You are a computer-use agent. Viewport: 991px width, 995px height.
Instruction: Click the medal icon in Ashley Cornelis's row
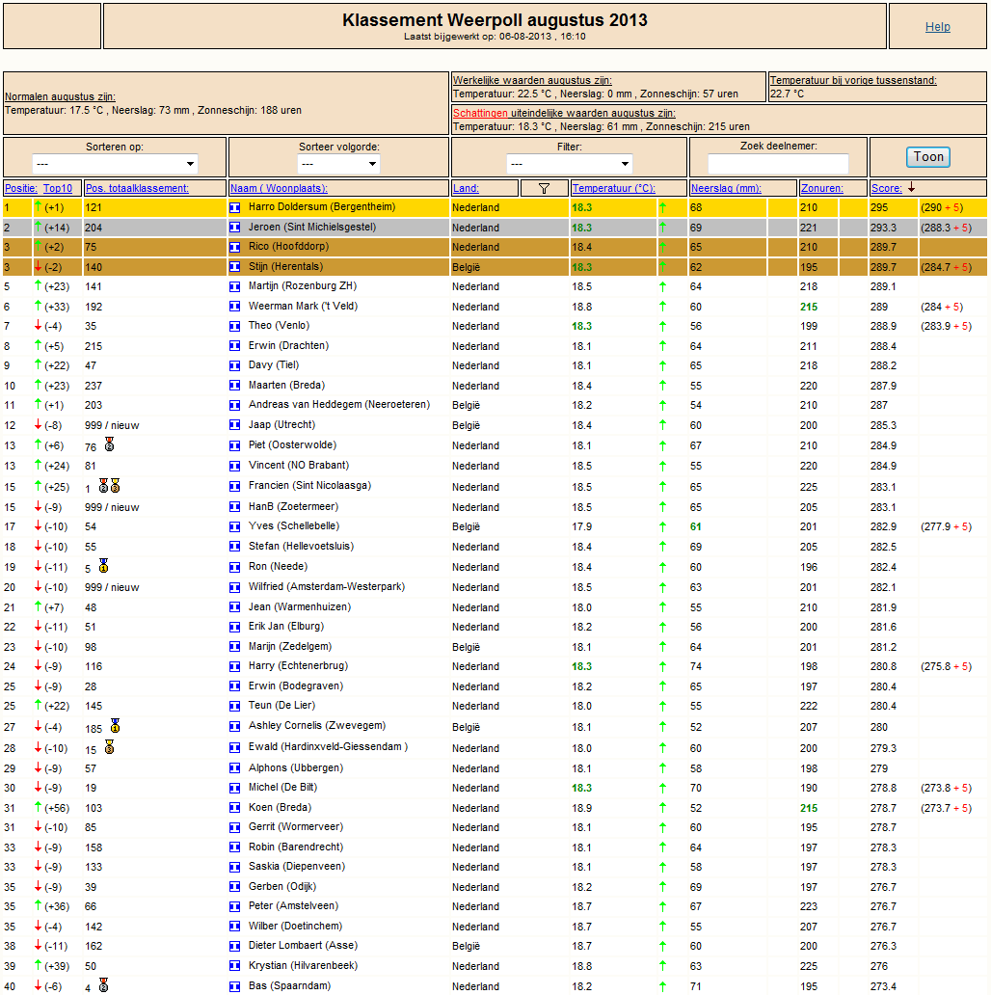coord(115,726)
